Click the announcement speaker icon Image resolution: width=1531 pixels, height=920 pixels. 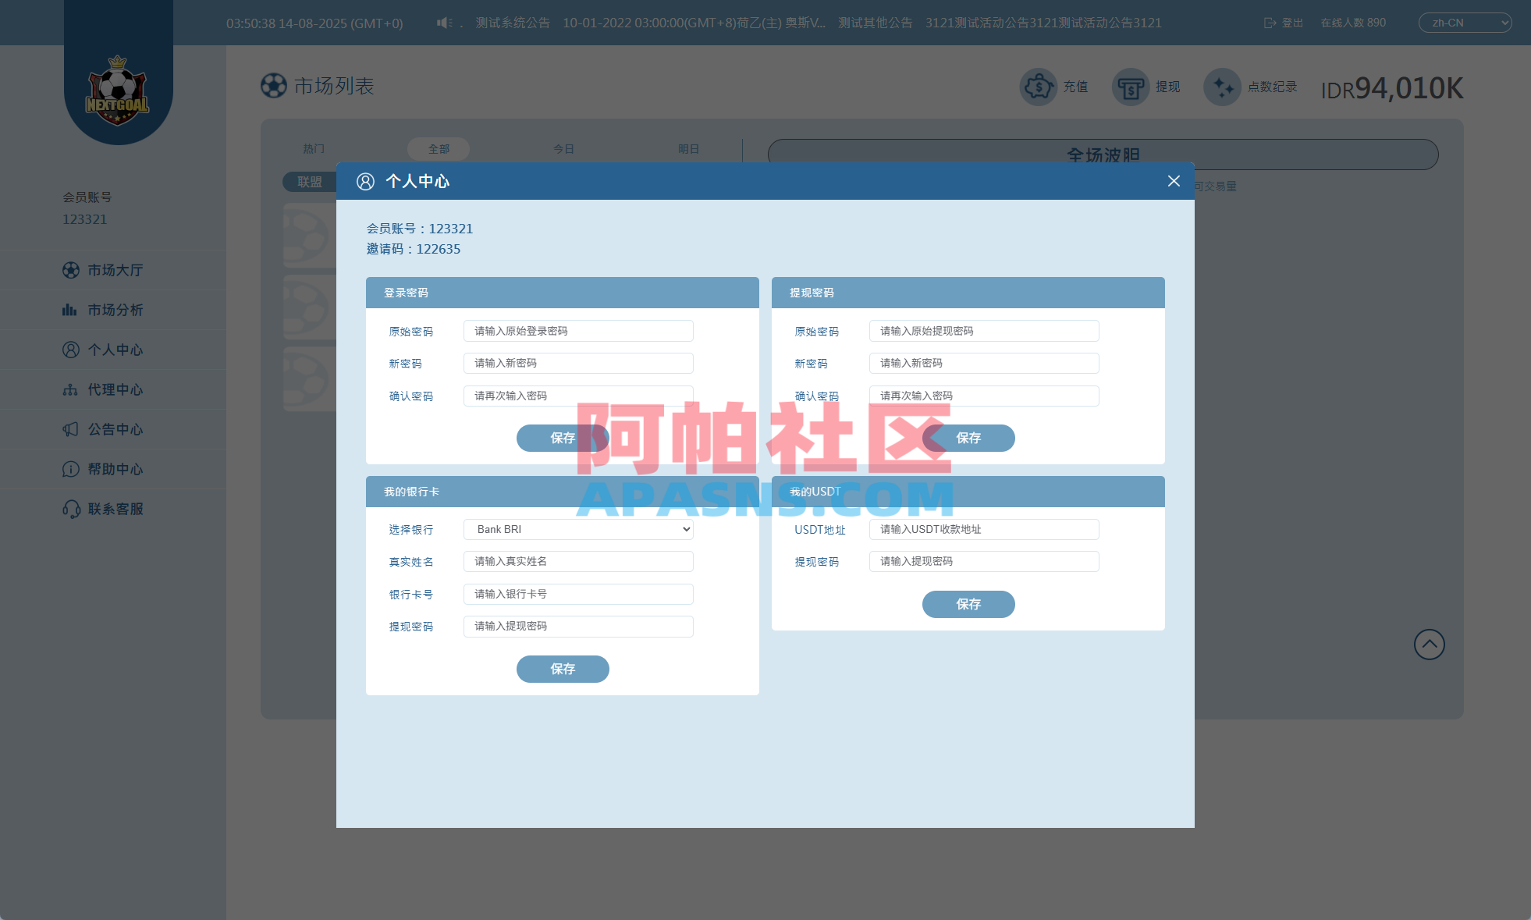tap(443, 22)
